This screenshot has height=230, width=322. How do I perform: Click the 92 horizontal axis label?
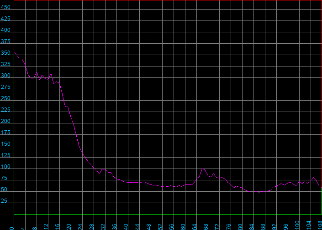(274, 227)
